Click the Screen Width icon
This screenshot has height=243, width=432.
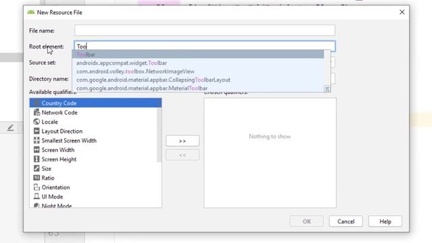click(x=36, y=150)
